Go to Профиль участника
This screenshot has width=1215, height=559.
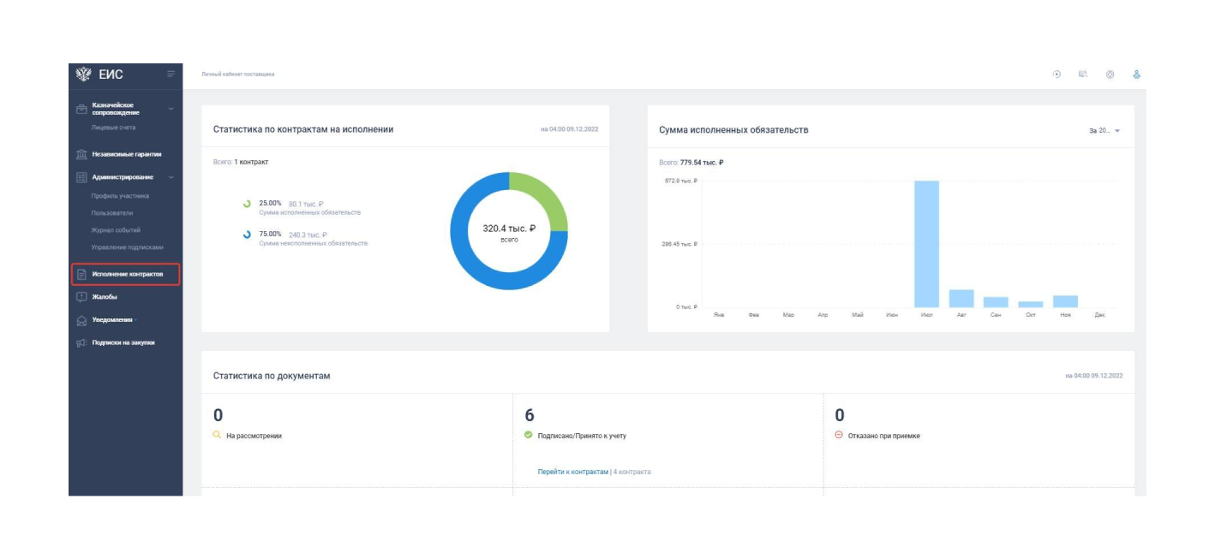[120, 195]
